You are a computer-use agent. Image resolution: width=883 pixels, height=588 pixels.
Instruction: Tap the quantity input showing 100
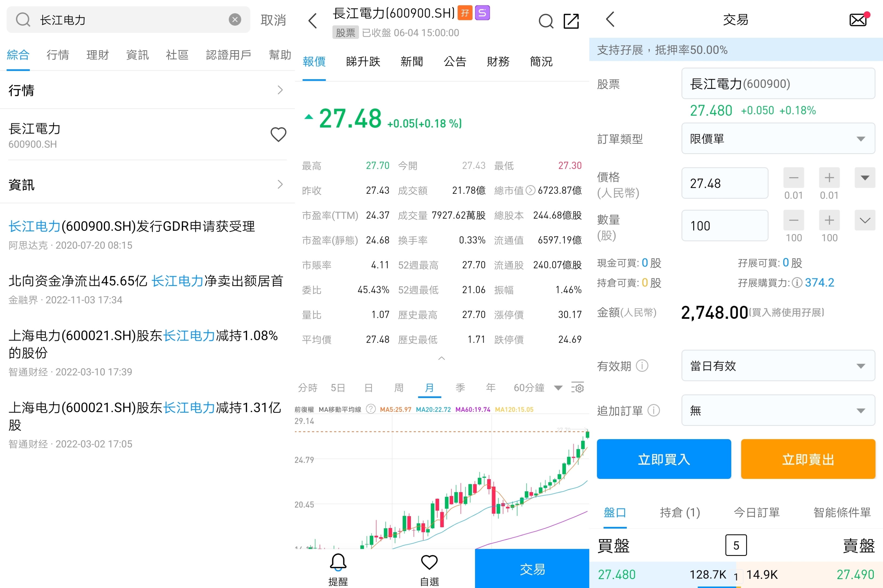pos(725,225)
